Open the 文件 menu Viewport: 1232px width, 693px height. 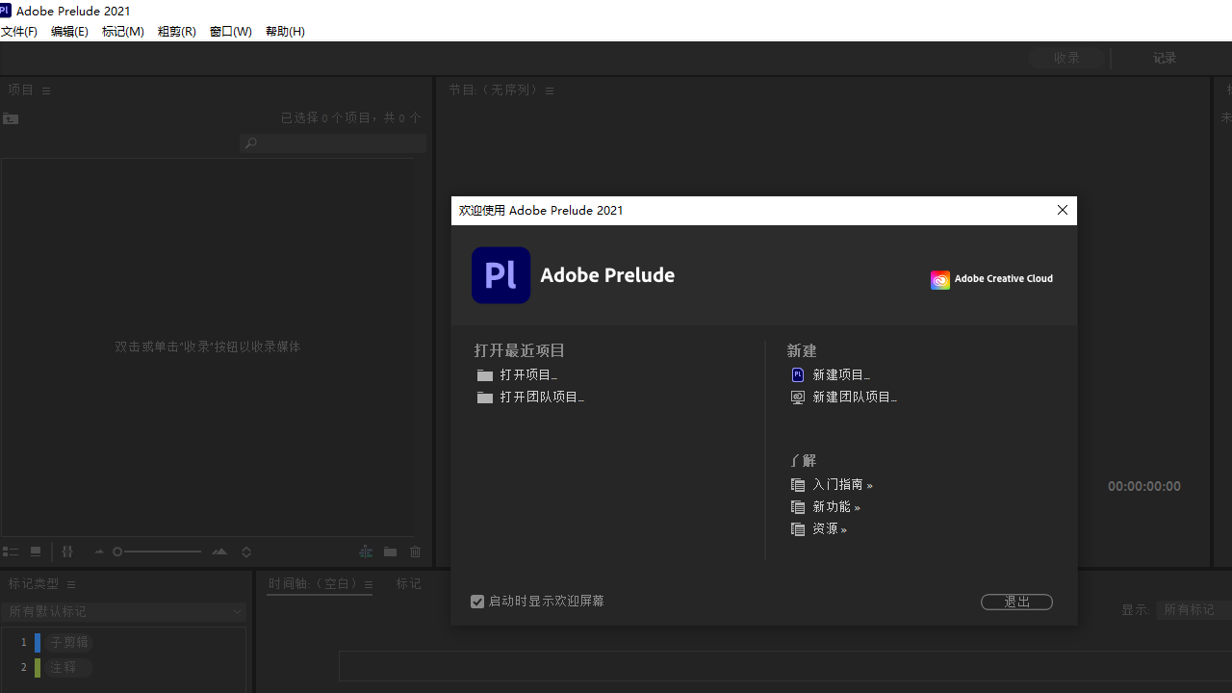(x=19, y=31)
